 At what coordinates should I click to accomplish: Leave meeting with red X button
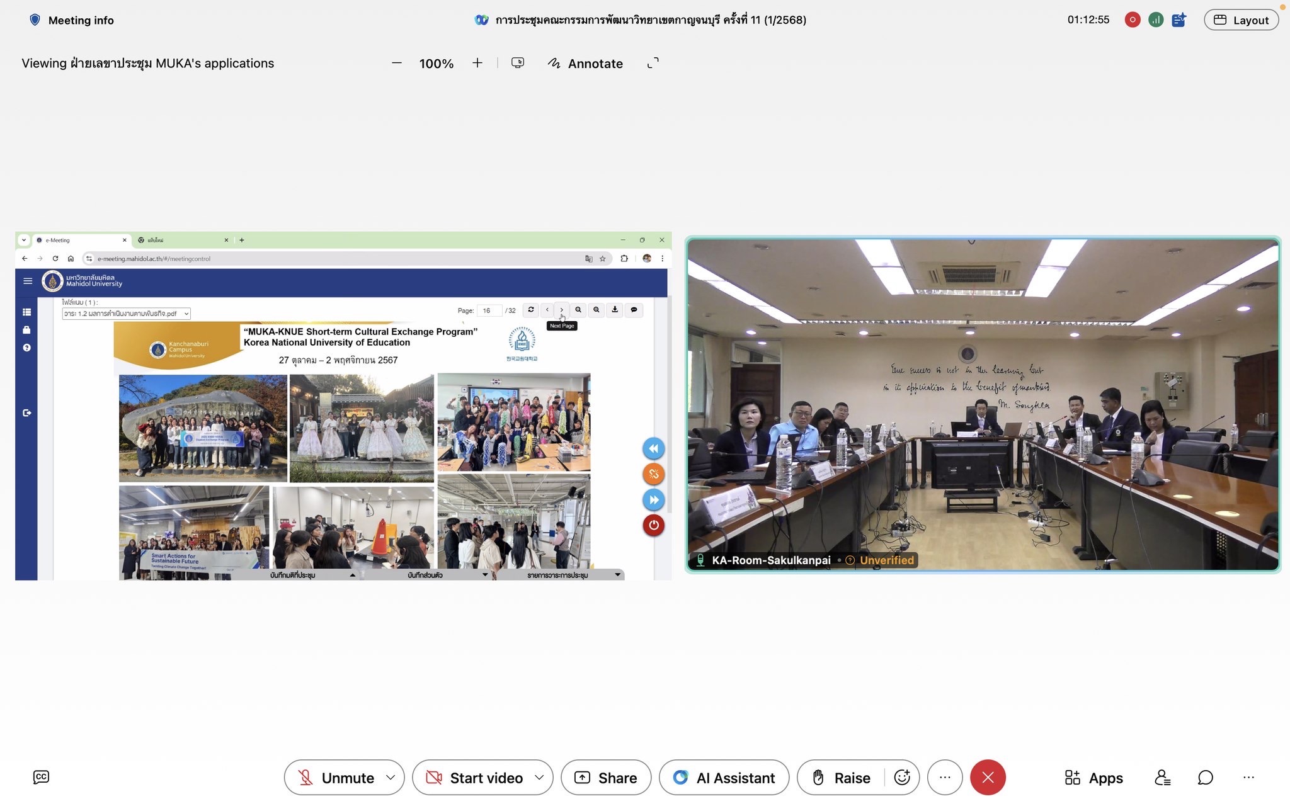[988, 778]
